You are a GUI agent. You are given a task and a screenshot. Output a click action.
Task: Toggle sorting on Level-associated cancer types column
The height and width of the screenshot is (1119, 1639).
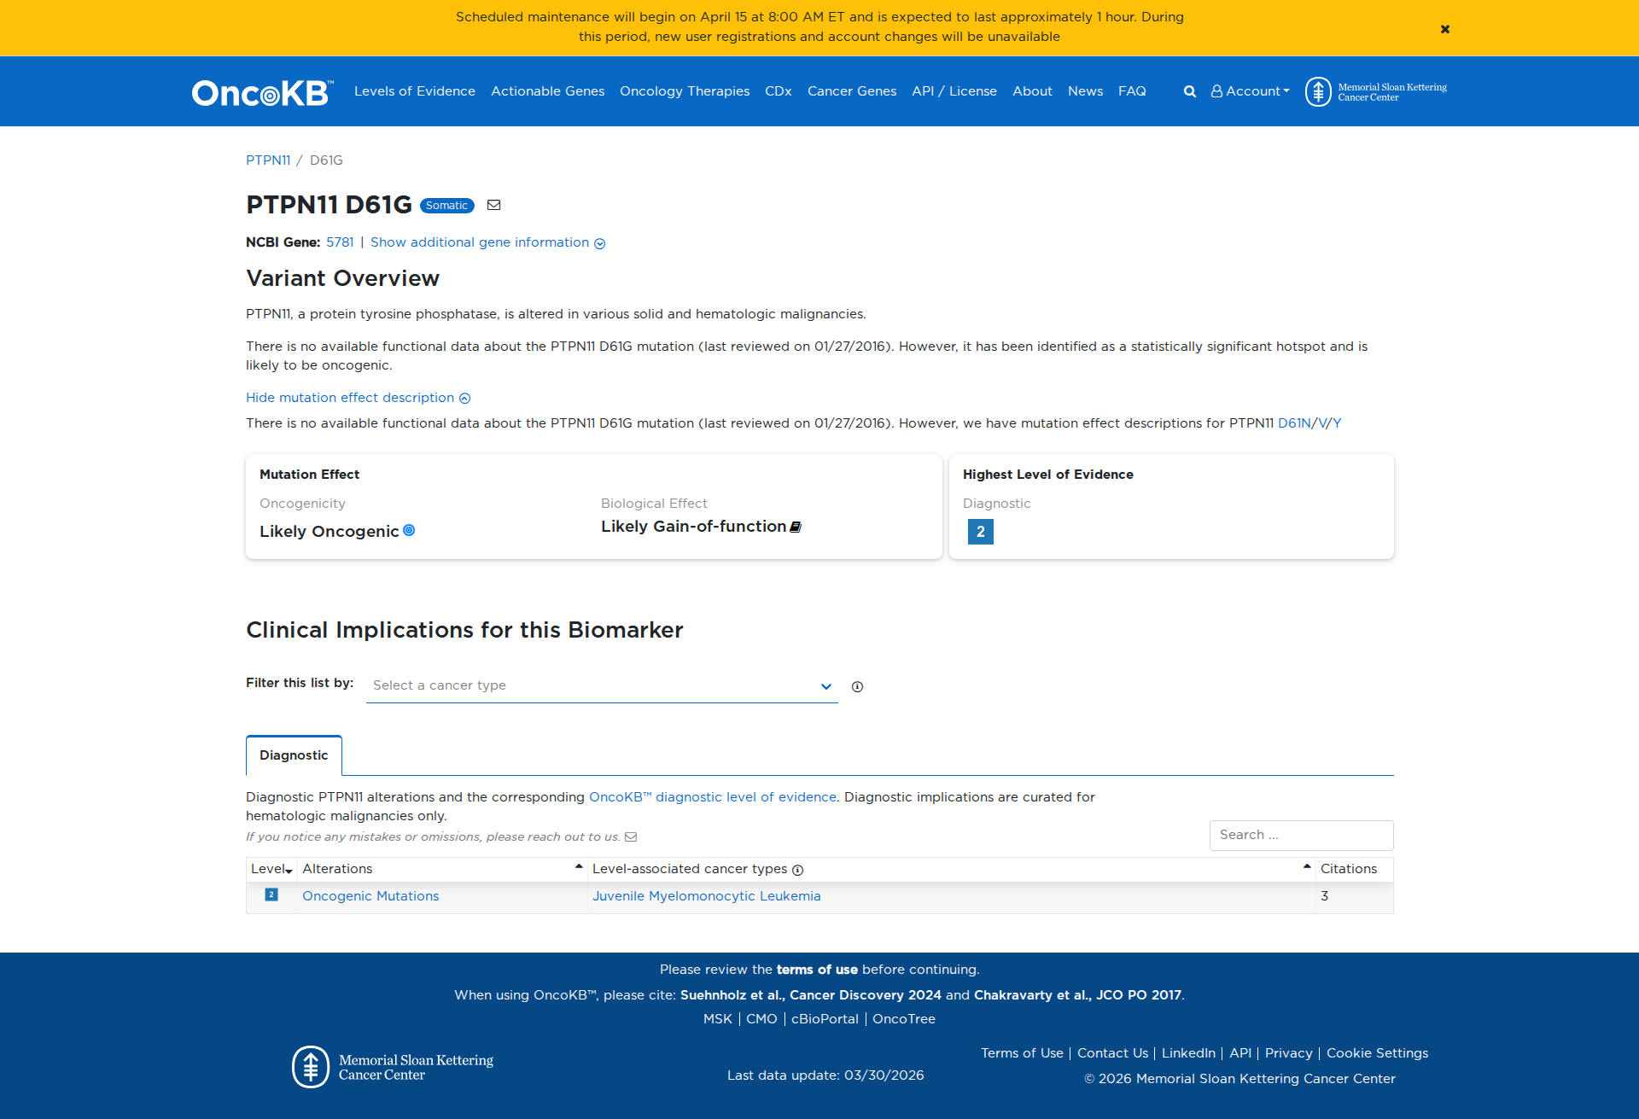1305,865
